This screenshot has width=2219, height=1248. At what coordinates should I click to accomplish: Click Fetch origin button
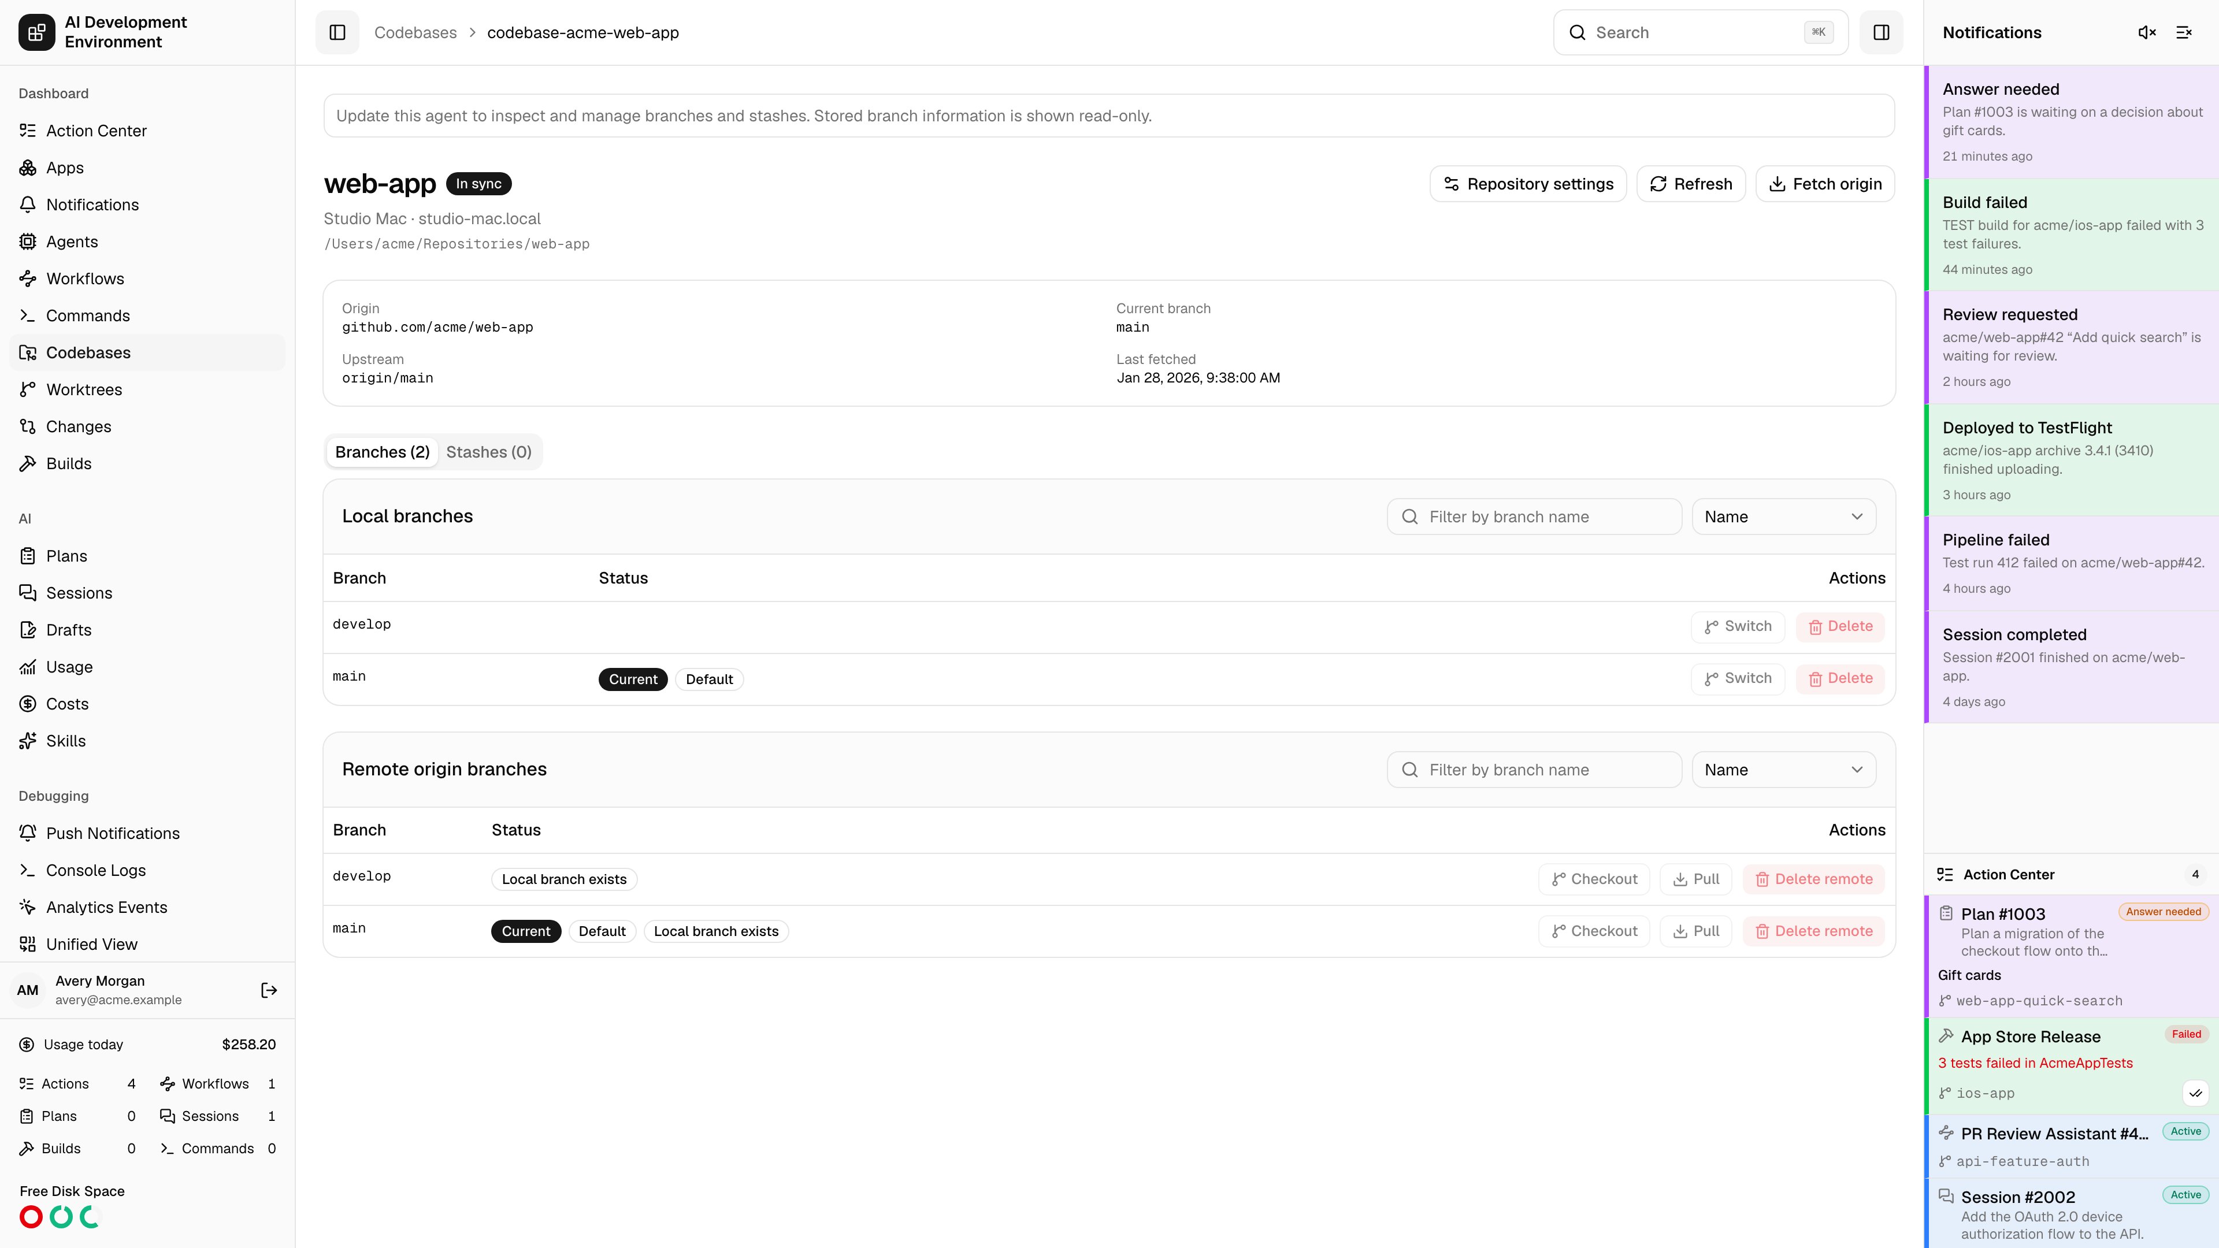click(1824, 184)
